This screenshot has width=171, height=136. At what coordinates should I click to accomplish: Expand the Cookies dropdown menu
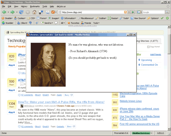(x=20, y=18)
